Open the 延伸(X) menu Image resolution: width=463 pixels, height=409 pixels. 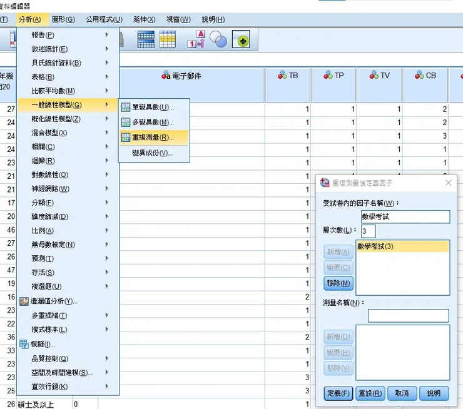click(x=144, y=19)
